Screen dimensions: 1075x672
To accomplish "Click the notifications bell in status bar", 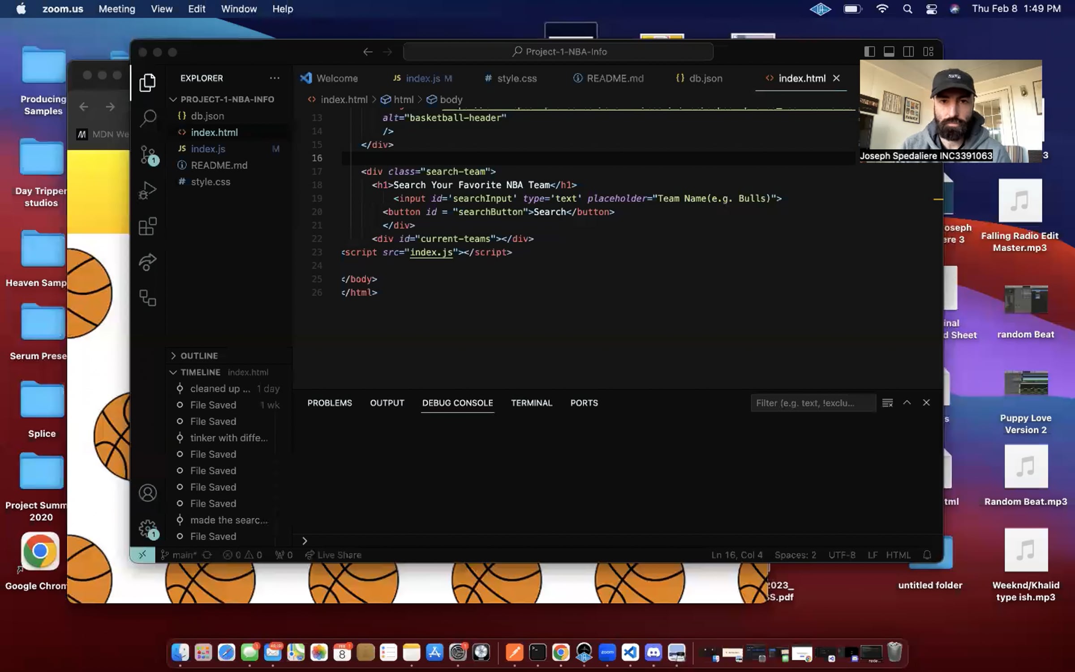I will point(927,555).
